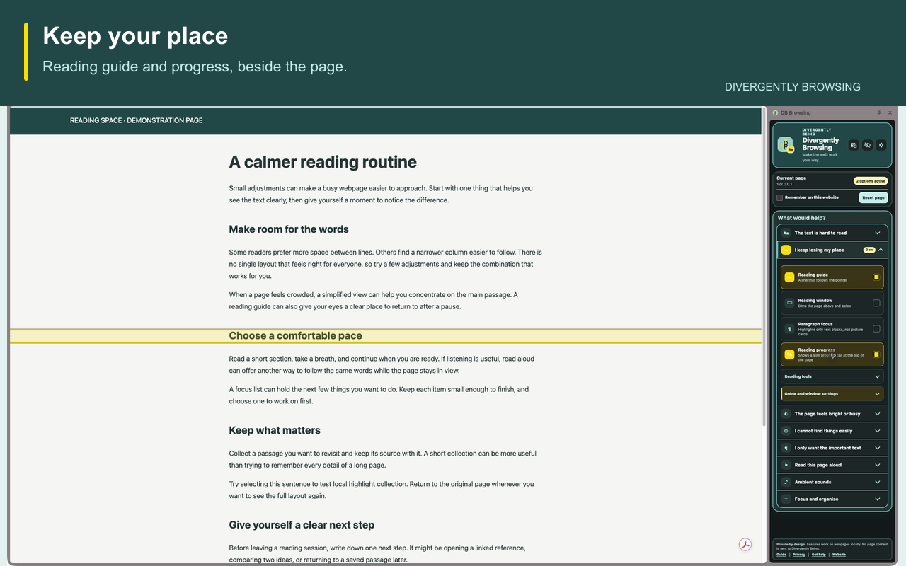
Task: Open the Guide link in panel footer
Action: pyautogui.click(x=781, y=555)
